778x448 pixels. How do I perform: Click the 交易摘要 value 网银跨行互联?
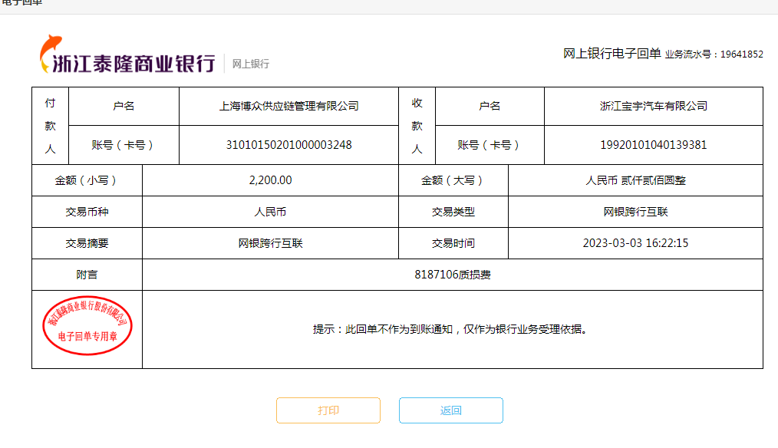[270, 243]
